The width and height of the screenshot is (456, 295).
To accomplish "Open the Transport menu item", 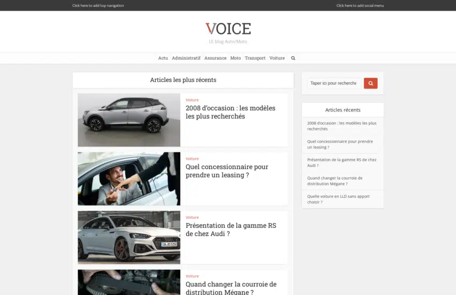I will pyautogui.click(x=255, y=58).
